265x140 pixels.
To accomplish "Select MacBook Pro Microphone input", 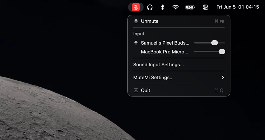I will click(x=165, y=52).
